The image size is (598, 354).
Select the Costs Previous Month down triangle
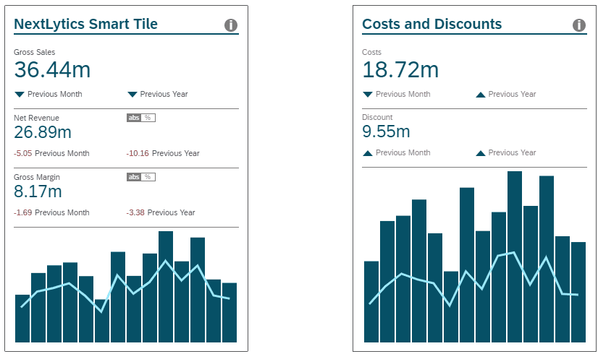point(368,94)
